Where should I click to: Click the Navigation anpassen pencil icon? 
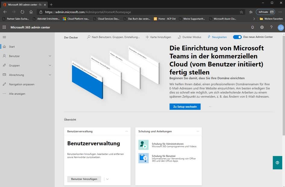click(x=4, y=84)
